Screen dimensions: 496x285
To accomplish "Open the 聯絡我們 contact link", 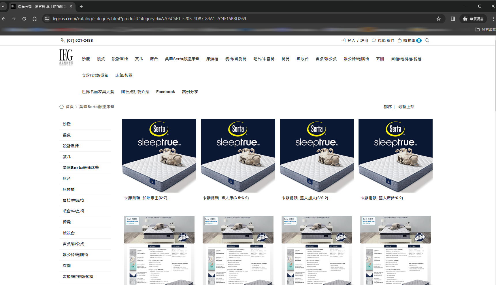I will click(x=386, y=40).
